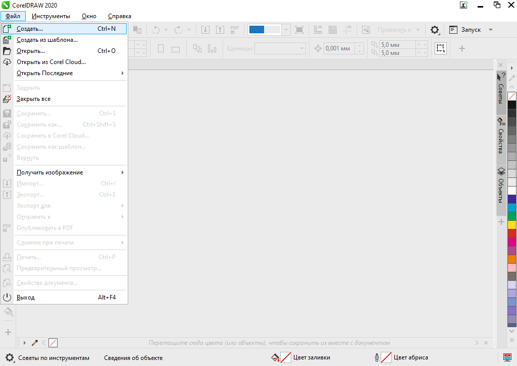
Task: Click the plus icon below the dockers
Action: [501, 222]
